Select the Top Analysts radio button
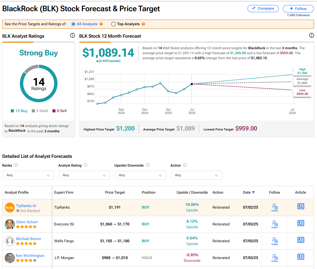317x269 pixels. pos(113,24)
